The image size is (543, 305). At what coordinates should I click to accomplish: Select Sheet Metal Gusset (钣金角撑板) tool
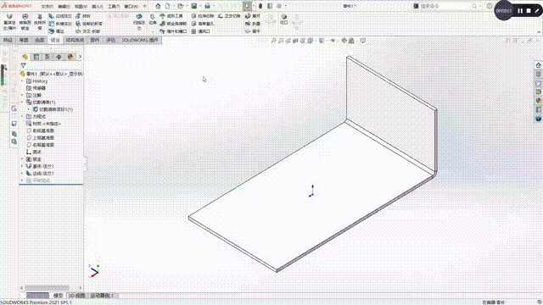click(173, 24)
